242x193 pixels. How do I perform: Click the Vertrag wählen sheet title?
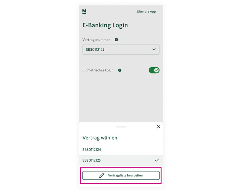pos(100,138)
